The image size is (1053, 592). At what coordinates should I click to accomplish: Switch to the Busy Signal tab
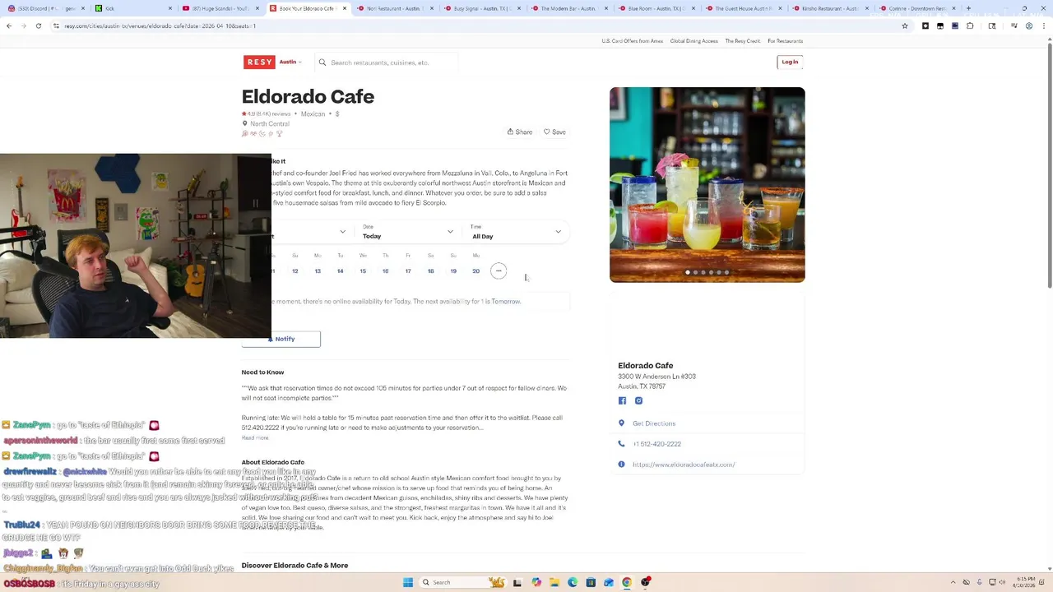point(485,8)
